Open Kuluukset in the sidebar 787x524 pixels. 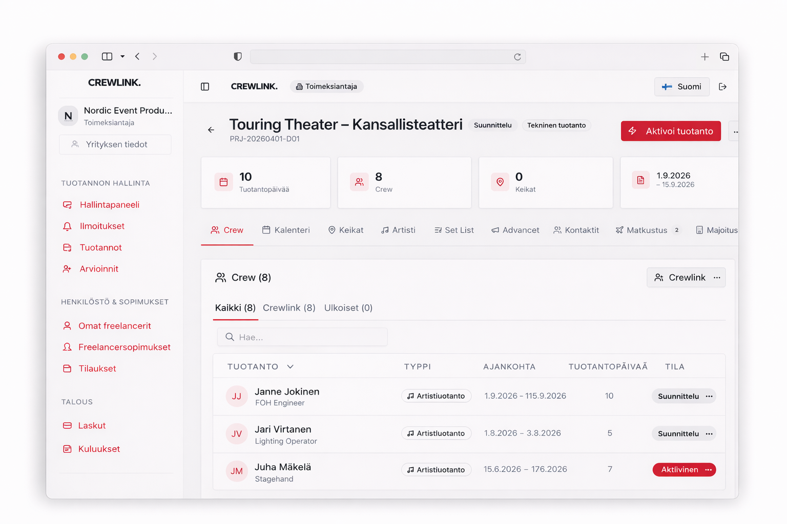pos(91,449)
